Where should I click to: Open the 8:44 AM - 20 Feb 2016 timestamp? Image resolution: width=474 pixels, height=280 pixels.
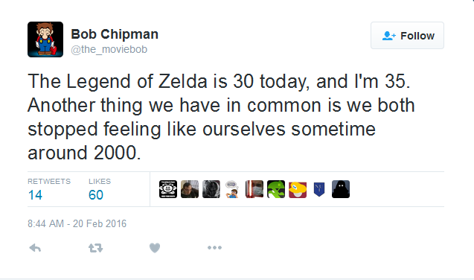(x=77, y=223)
